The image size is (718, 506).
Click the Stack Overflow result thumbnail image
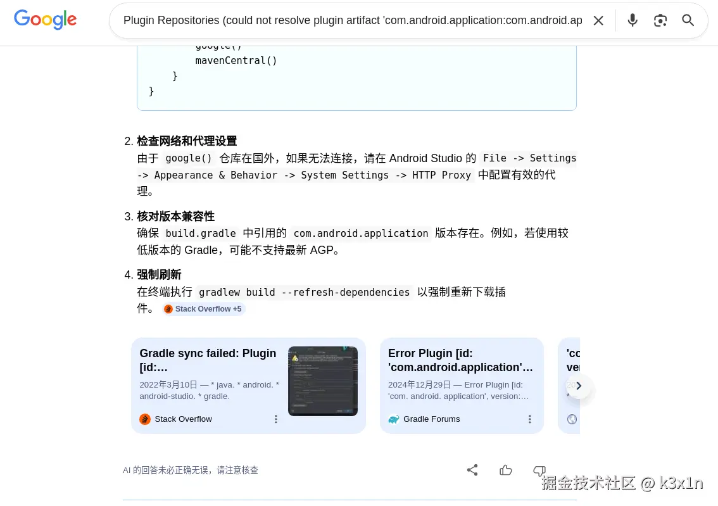tap(323, 381)
